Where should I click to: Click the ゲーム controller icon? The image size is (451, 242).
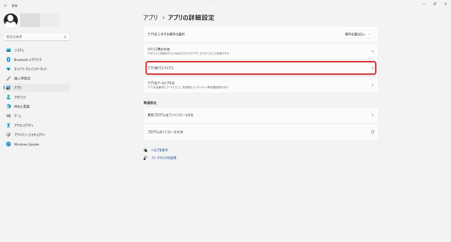(8, 116)
